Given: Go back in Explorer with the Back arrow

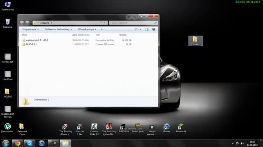Looking at the screenshot, I should [22, 23].
